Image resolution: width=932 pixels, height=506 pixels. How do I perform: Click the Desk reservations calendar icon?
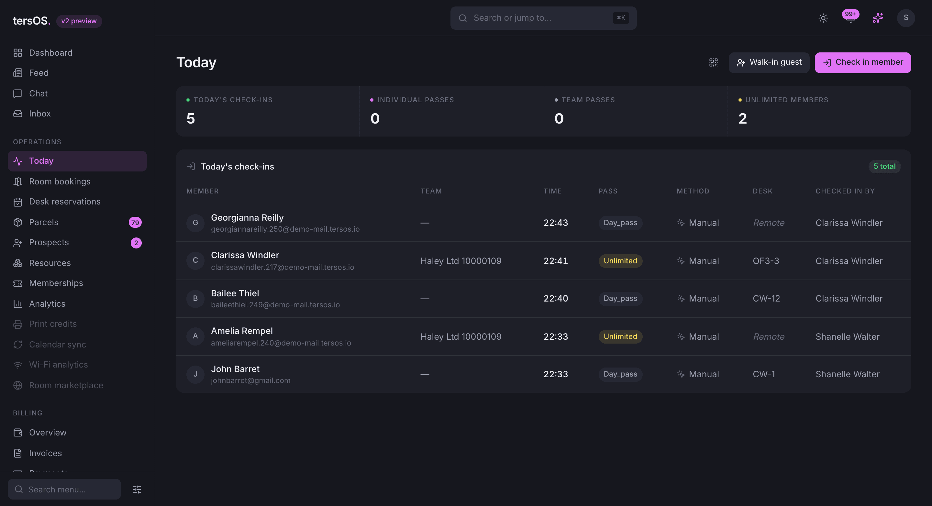pos(18,202)
